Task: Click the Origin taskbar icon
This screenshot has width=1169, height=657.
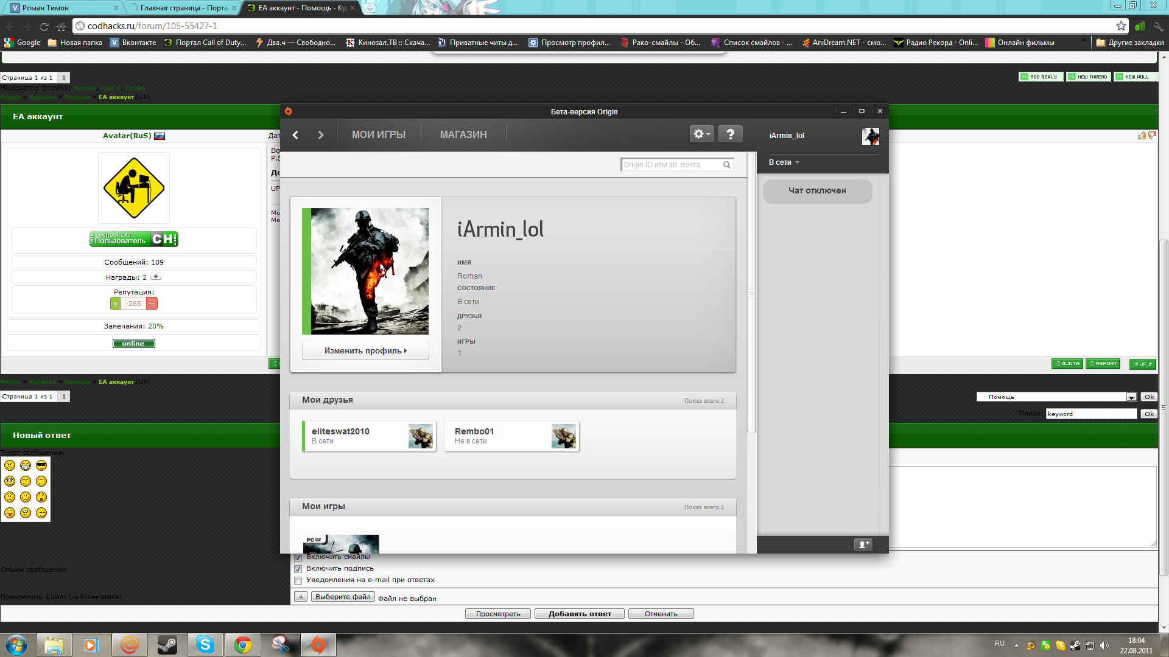Action: pos(318,644)
